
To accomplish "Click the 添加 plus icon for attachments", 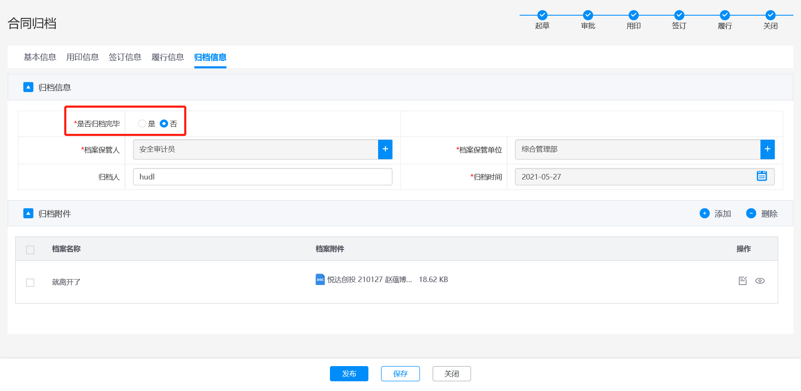I will click(x=704, y=213).
